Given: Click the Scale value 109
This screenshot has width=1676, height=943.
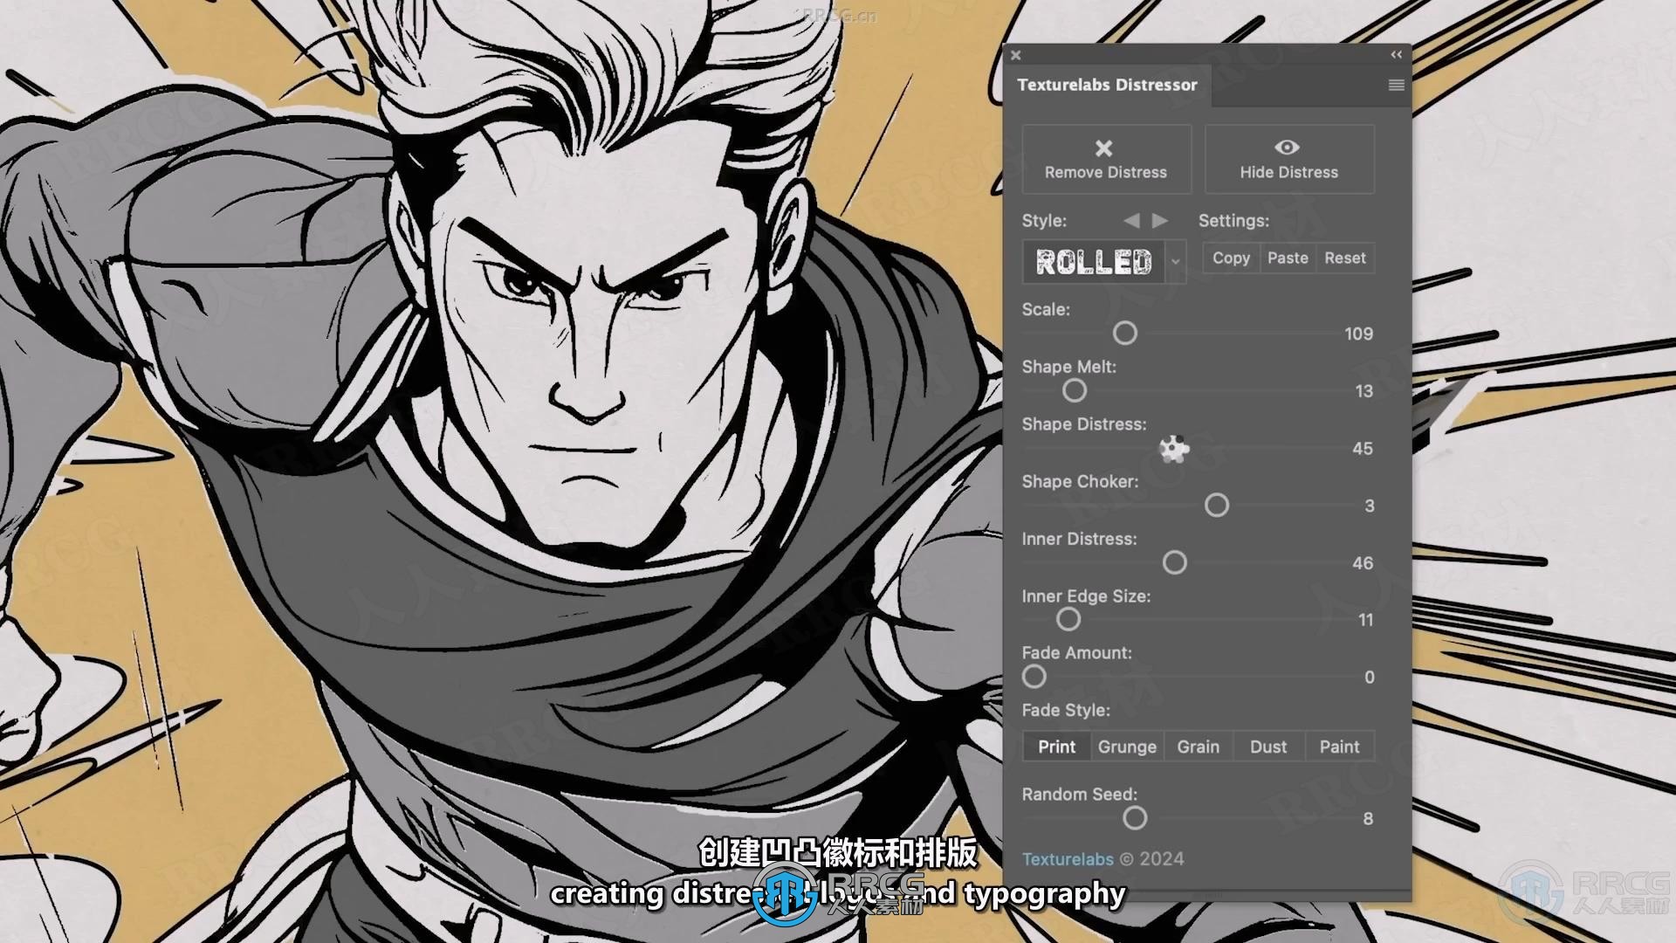Looking at the screenshot, I should (1358, 334).
